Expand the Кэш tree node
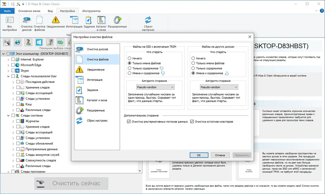The image size is (325, 194). pyautogui.click(x=14, y=104)
